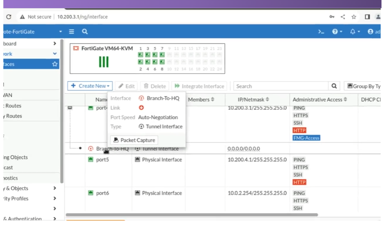Focus the interface Search field
The image size is (384, 229).
(x=281, y=86)
